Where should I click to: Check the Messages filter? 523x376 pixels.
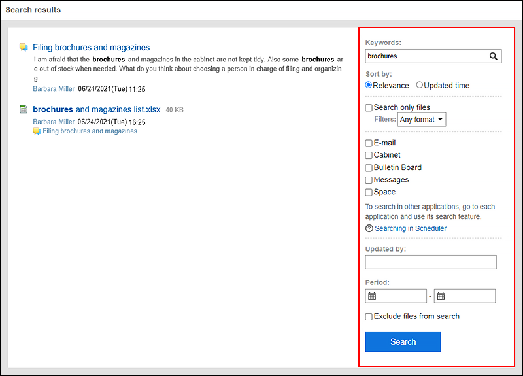(369, 180)
